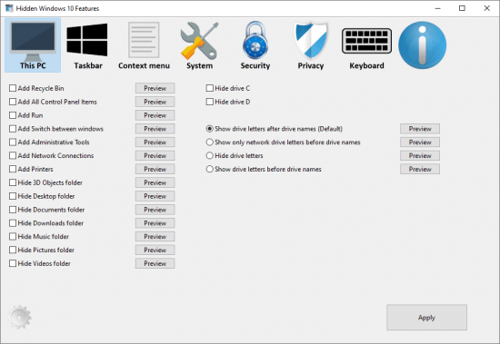
Task: Check Hide 3D Objects folder
Action: coord(13,182)
